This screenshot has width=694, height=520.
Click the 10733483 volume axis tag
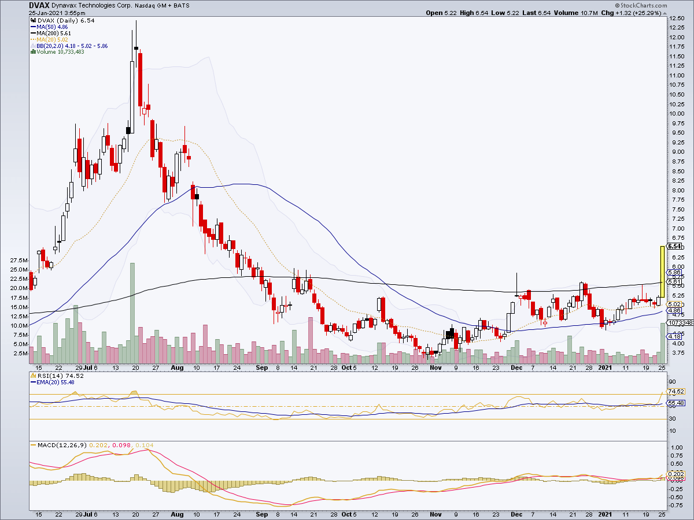[x=681, y=323]
